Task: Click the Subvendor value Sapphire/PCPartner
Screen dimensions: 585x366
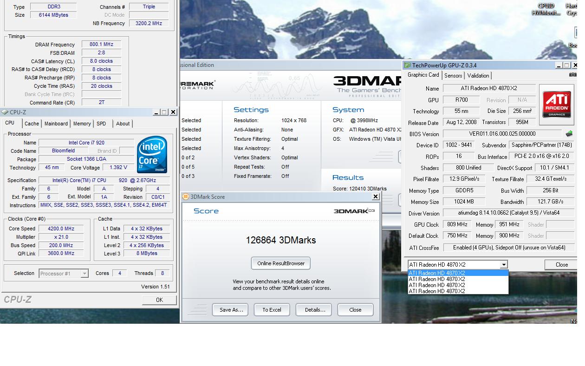Action: click(x=542, y=145)
